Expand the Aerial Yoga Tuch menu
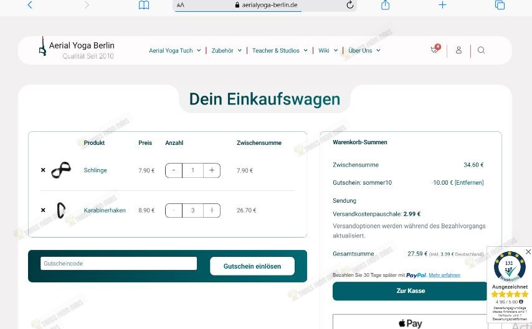532x329 pixels. 174,50
